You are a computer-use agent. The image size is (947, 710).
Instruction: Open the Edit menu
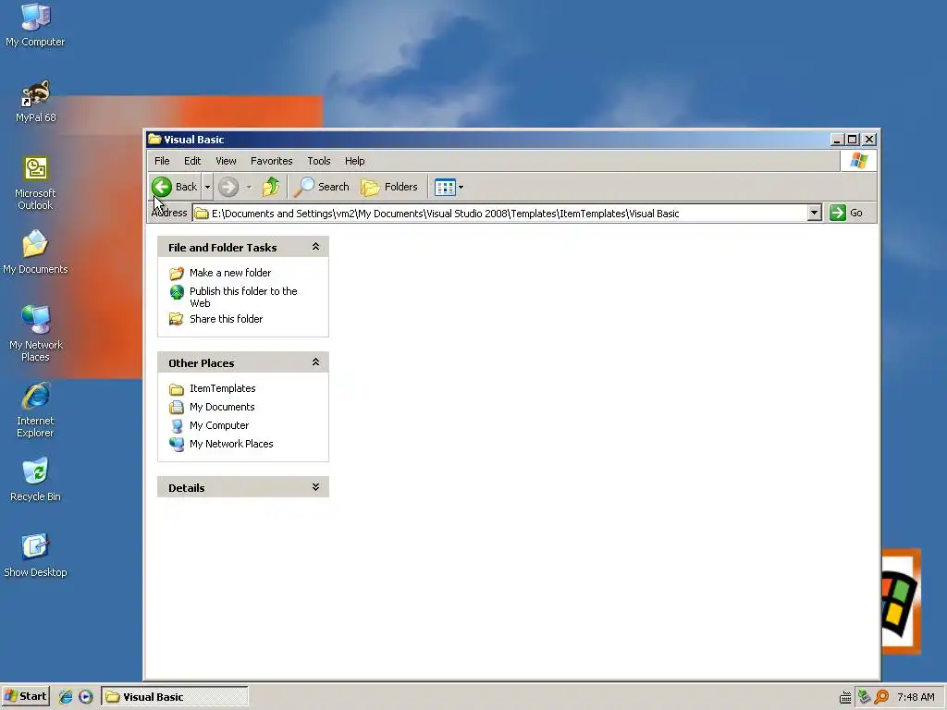(x=192, y=161)
